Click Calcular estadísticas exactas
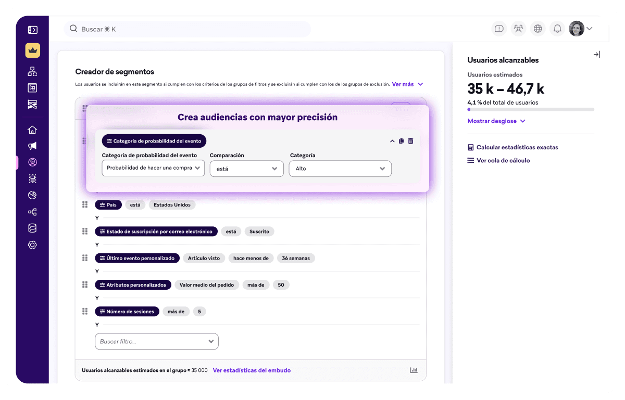The height and width of the screenshot is (400, 625). pyautogui.click(x=512, y=147)
